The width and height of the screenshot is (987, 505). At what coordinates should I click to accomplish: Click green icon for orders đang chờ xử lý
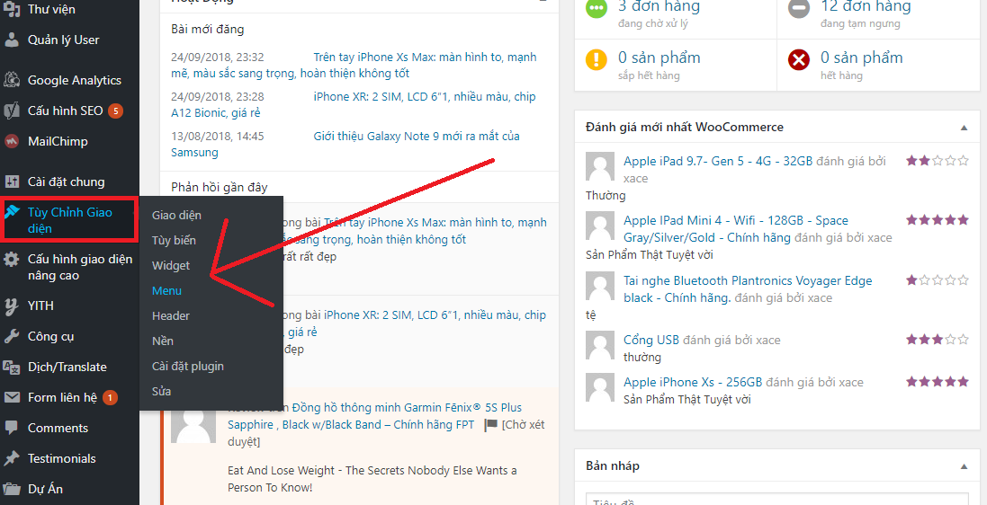pyautogui.click(x=597, y=8)
